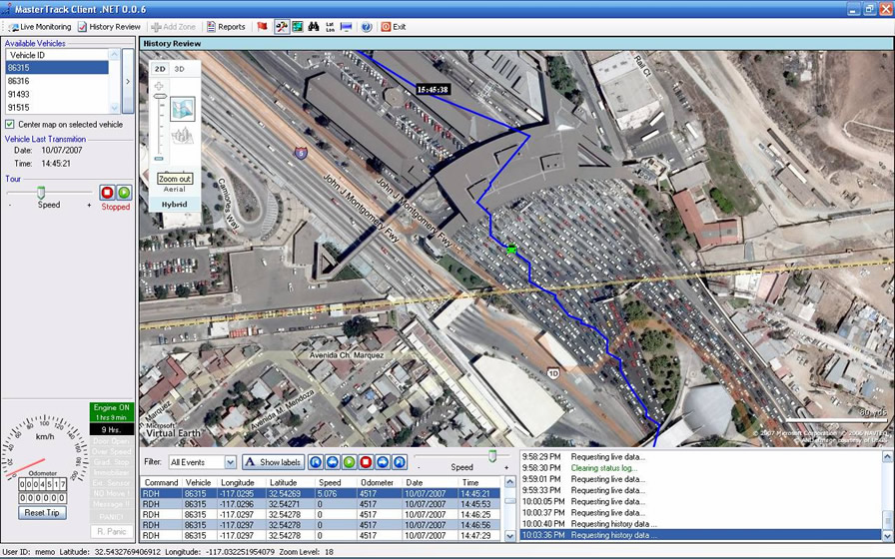This screenshot has width=895, height=559.
Task: Select log entry at 10:03:36 PM
Action: click(x=701, y=535)
